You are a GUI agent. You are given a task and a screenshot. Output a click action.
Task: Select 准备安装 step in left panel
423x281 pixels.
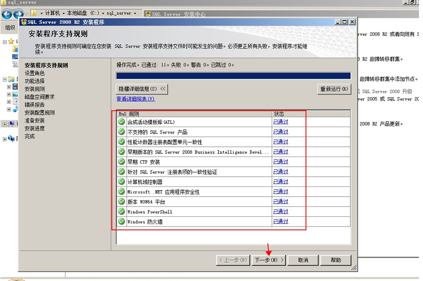[x=34, y=120]
